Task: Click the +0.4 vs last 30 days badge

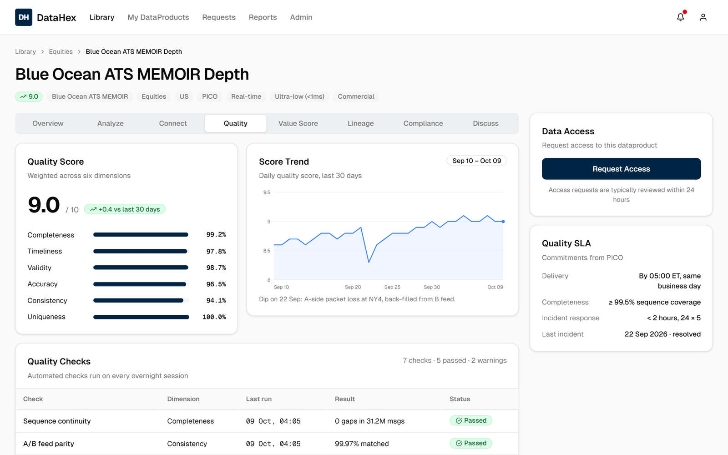Action: 125,209
